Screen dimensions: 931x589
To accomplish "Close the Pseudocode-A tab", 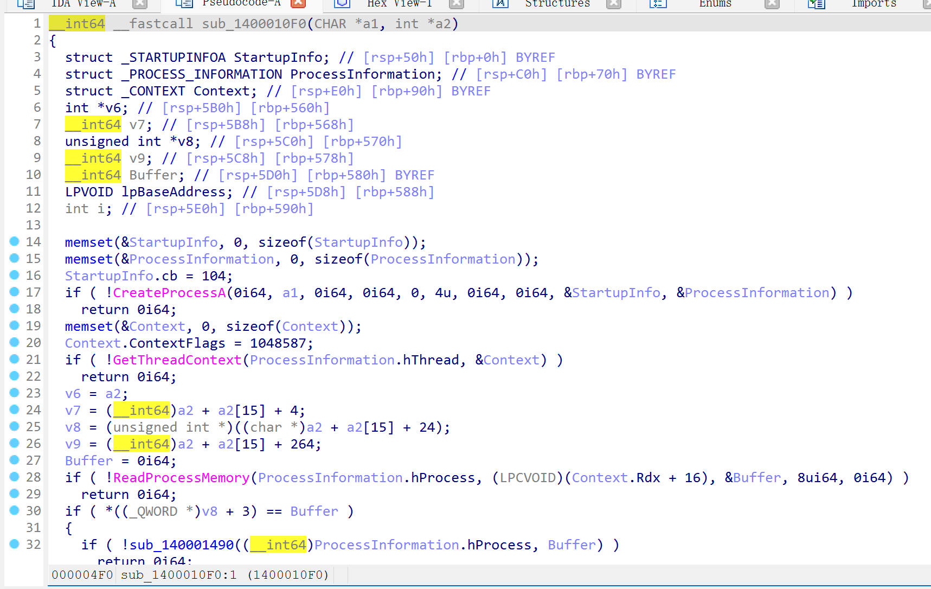I will pos(298,4).
